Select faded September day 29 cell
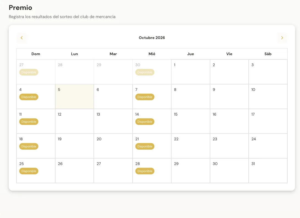300x218 pixels. coord(113,72)
